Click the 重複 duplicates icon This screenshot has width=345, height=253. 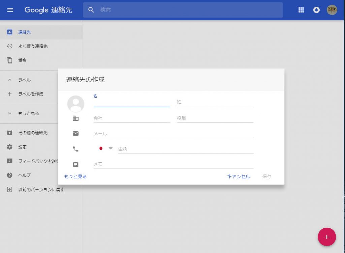pos(10,60)
